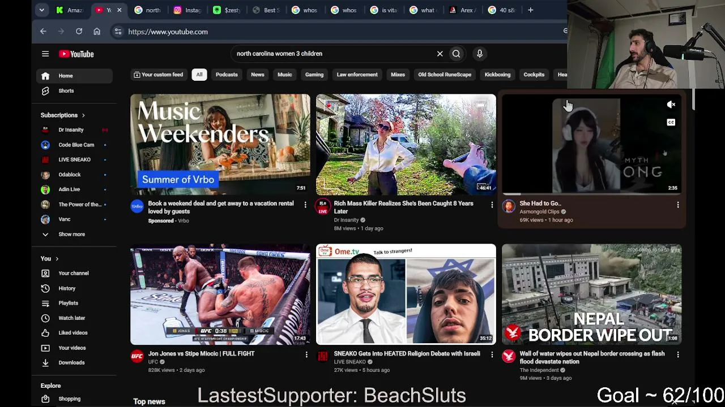Open options menu for Nepal border video
Image resolution: width=725 pixels, height=407 pixels.
678,354
